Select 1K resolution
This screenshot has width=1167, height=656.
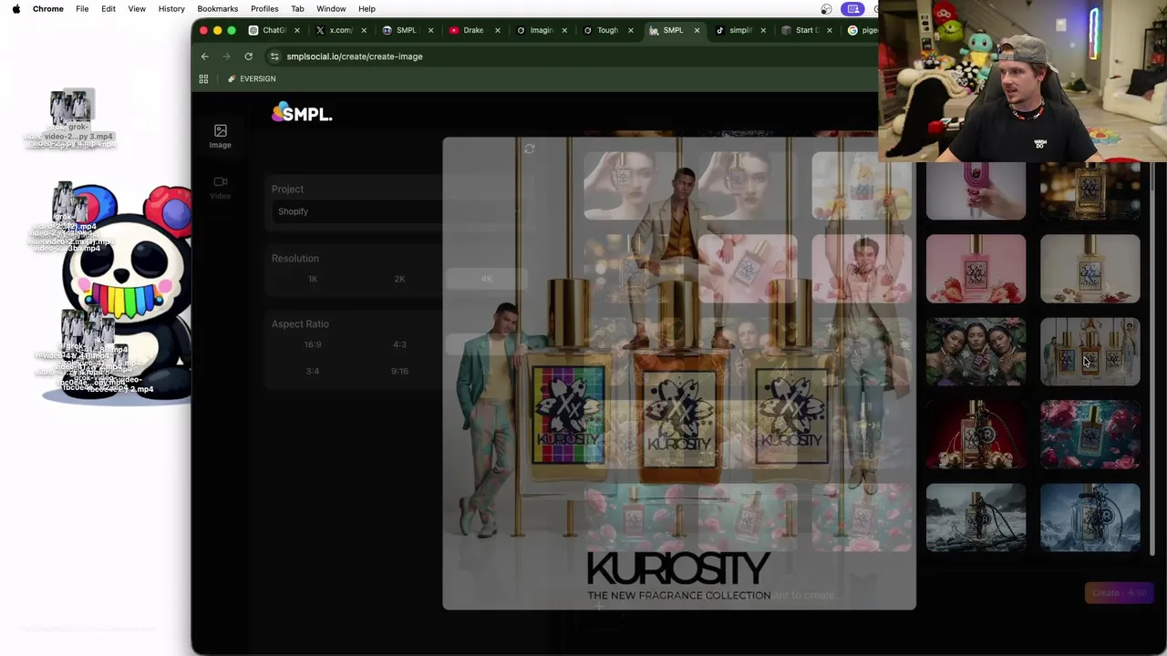[313, 279]
